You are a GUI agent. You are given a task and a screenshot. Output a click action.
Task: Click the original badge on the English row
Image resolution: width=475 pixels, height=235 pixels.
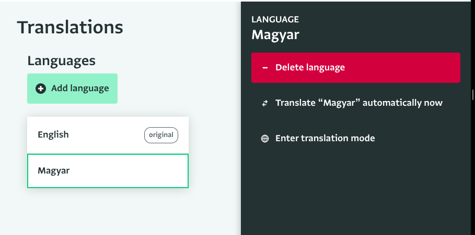pyautogui.click(x=161, y=135)
